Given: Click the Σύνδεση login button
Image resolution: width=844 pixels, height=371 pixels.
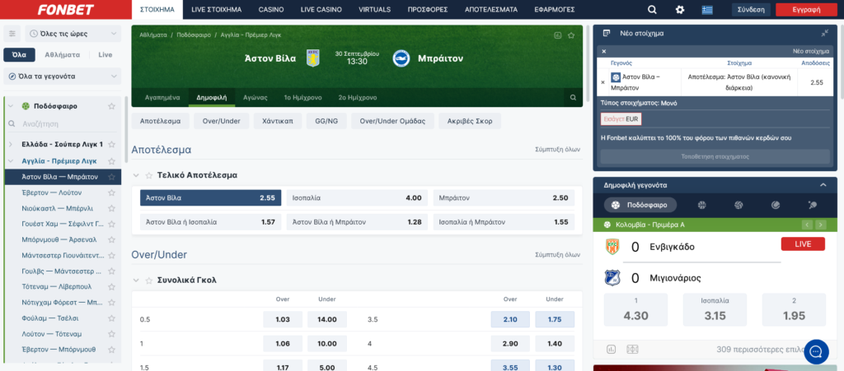Looking at the screenshot, I should (751, 10).
